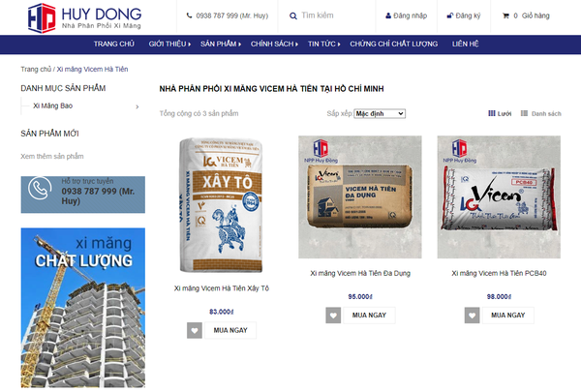Viewport: 581px width, 392px height.
Task: Go to TRANG CHỦ menu item
Action: point(113,45)
